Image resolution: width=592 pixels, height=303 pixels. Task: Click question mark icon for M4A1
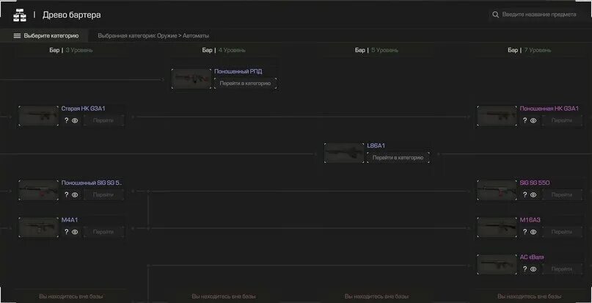(x=67, y=232)
